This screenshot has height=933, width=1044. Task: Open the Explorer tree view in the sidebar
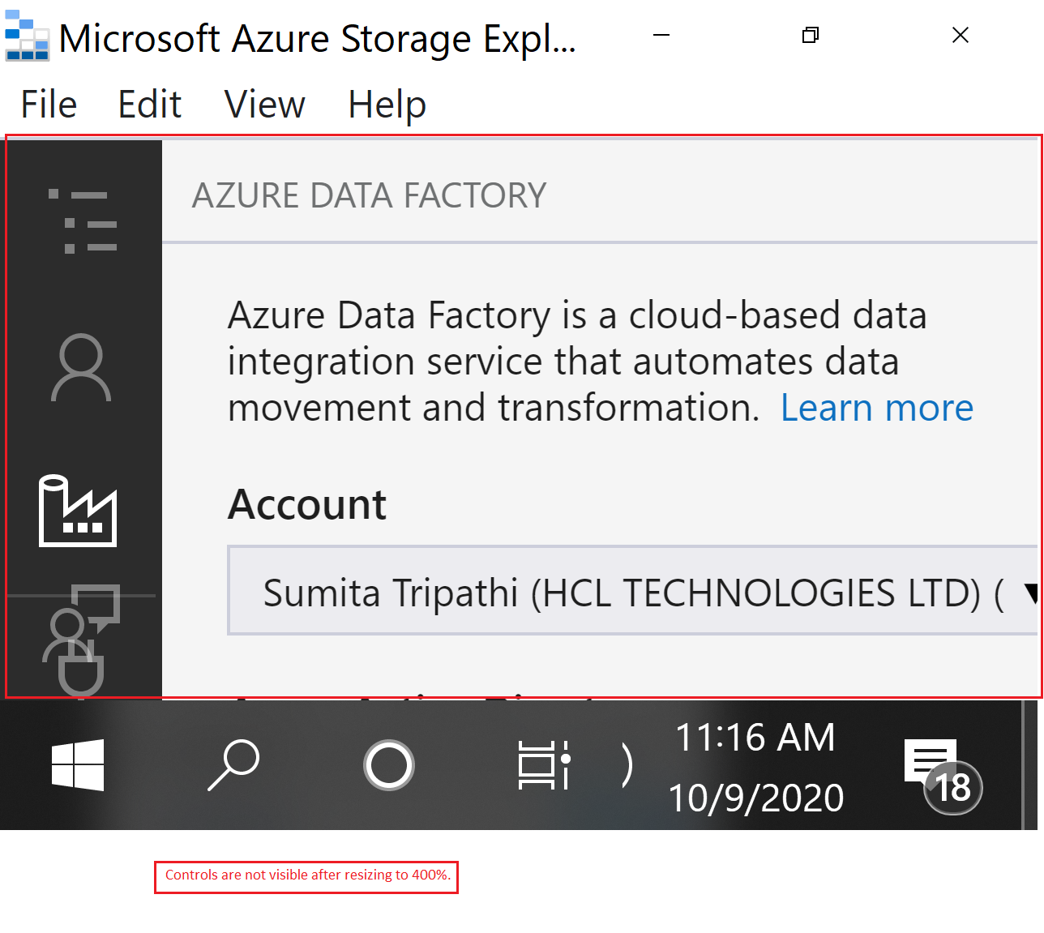pos(83,221)
